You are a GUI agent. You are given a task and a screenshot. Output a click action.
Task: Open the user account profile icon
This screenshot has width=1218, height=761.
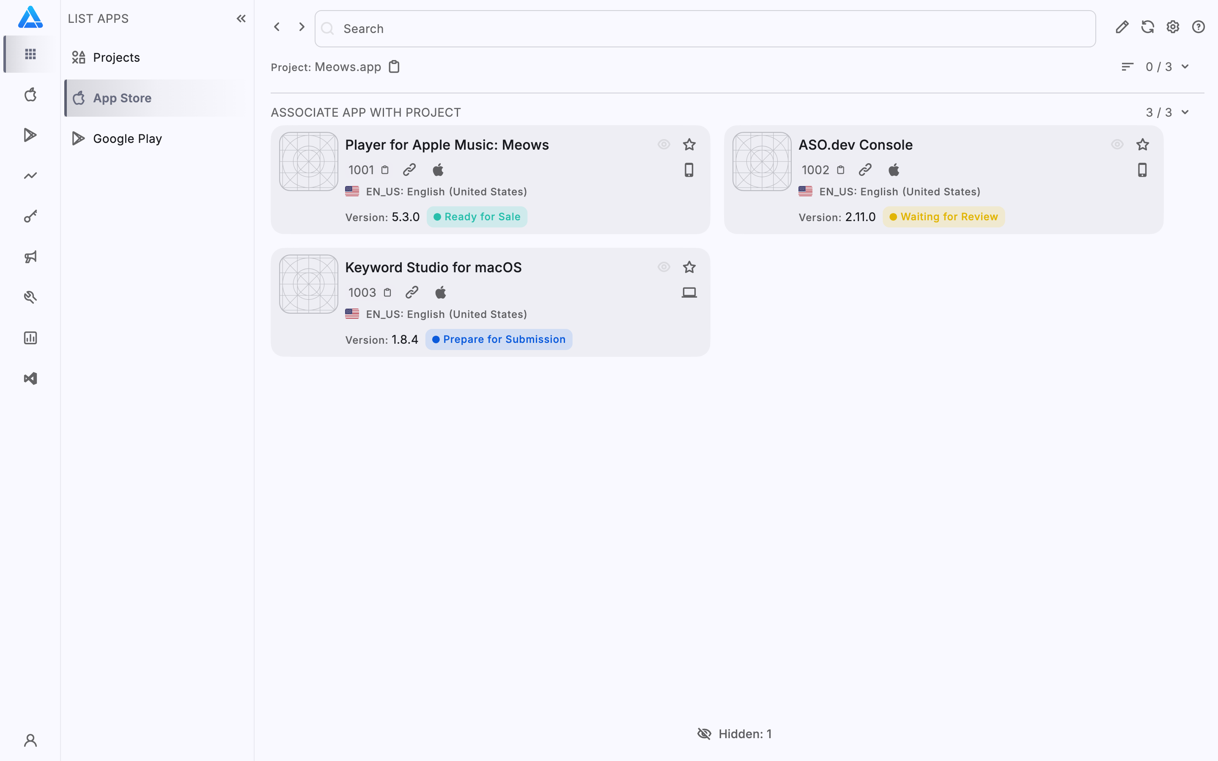[x=30, y=740]
